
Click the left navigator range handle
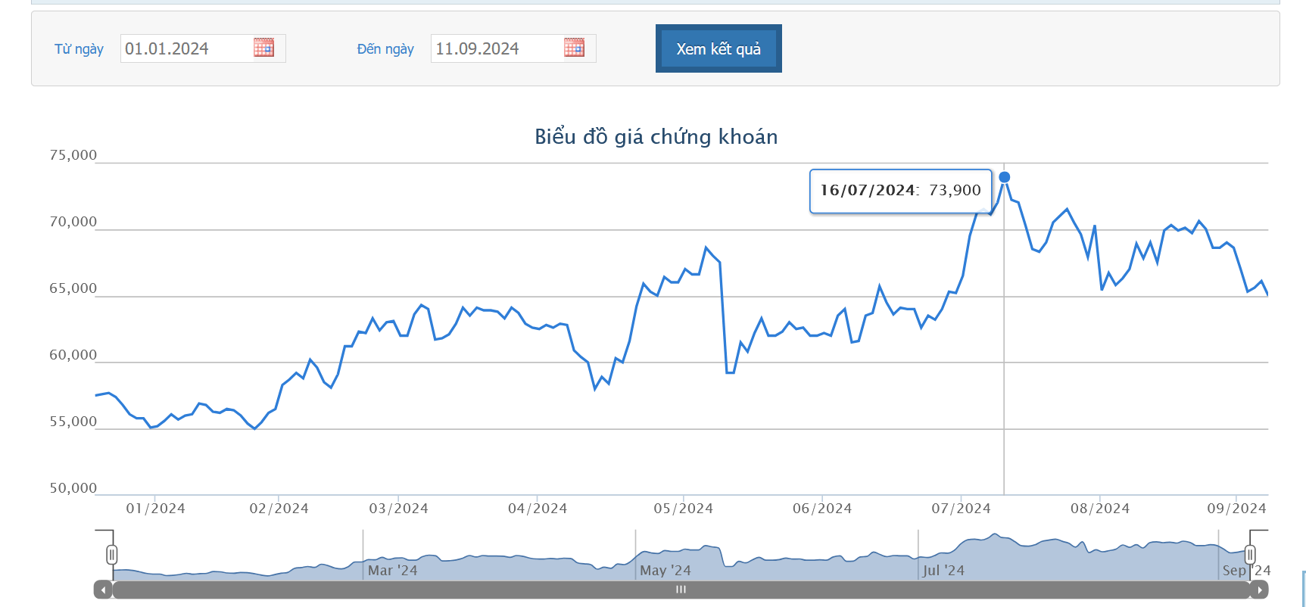point(112,555)
